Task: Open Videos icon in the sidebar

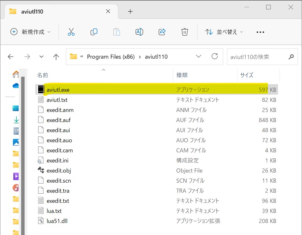Action: tap(16, 176)
